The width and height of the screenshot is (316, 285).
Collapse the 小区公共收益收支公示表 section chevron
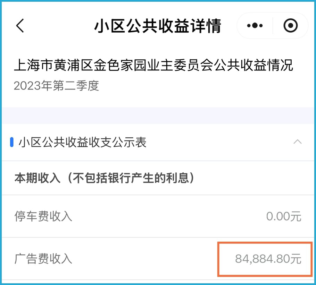(x=298, y=142)
